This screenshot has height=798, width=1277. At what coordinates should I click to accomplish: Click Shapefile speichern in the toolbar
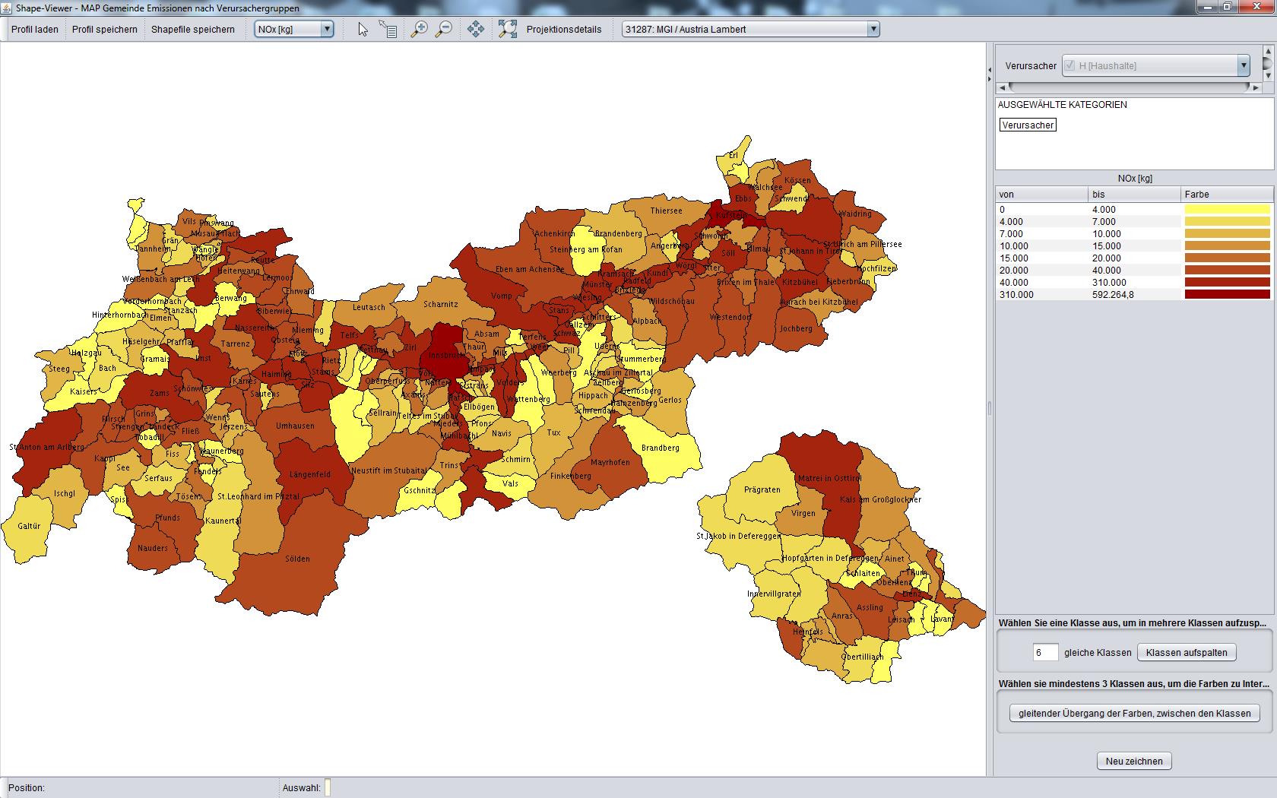click(x=193, y=30)
